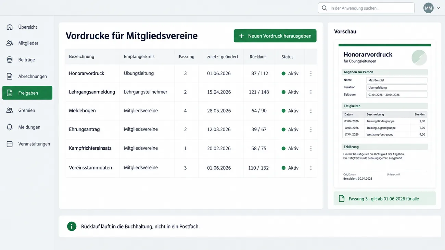Viewport: 445px width, 250px height.
Task: Focus the In der Anwendung suchen field
Action: [x=366, y=8]
